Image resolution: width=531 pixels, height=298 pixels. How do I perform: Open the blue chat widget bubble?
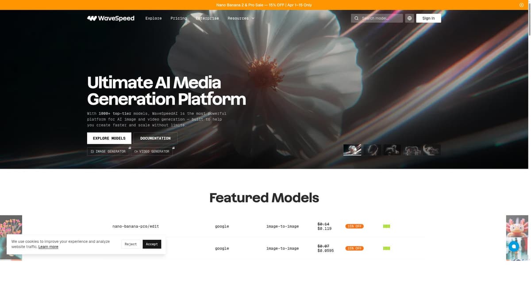[x=513, y=246]
